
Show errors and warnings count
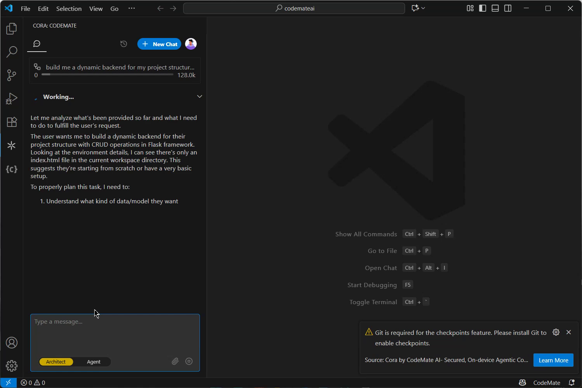33,383
